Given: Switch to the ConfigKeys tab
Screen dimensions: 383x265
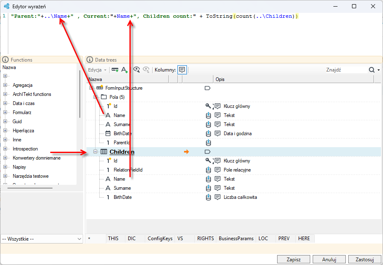Looking at the screenshot, I should tap(160, 239).
